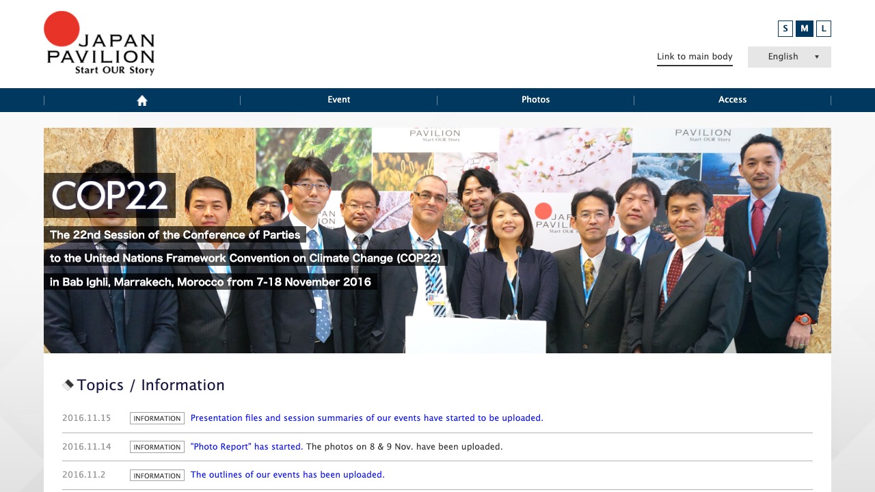Screen dimensions: 875x492
Task: Click the Topics / Information heading icon
Action: (x=68, y=385)
